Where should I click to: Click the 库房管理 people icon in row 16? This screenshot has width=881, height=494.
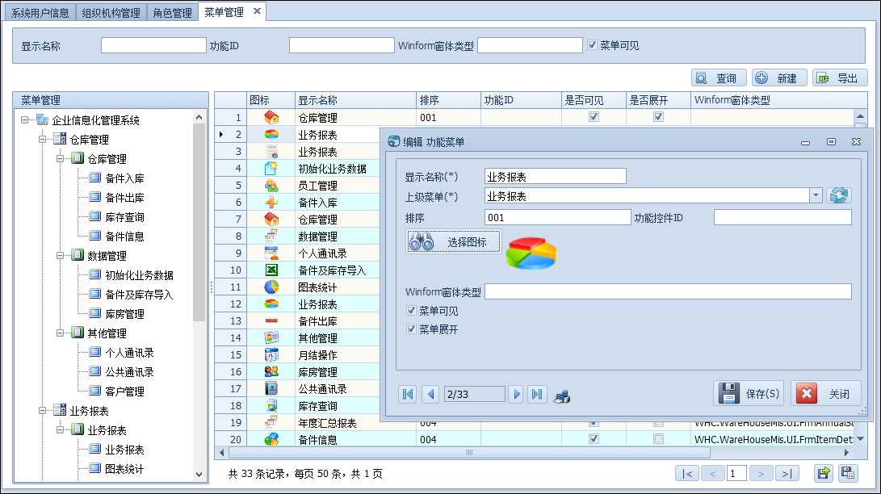pyautogui.click(x=271, y=371)
